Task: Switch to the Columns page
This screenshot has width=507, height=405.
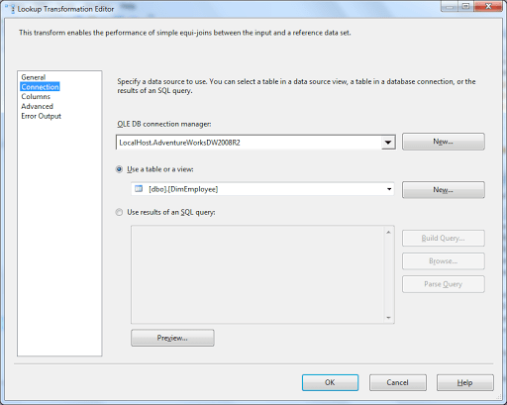Action: click(36, 97)
